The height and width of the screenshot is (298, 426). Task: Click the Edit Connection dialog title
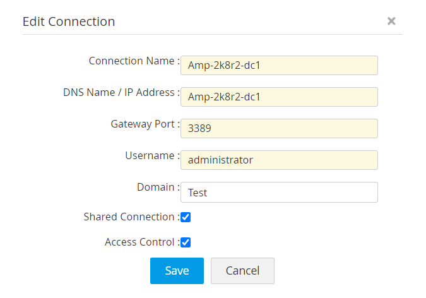(69, 21)
